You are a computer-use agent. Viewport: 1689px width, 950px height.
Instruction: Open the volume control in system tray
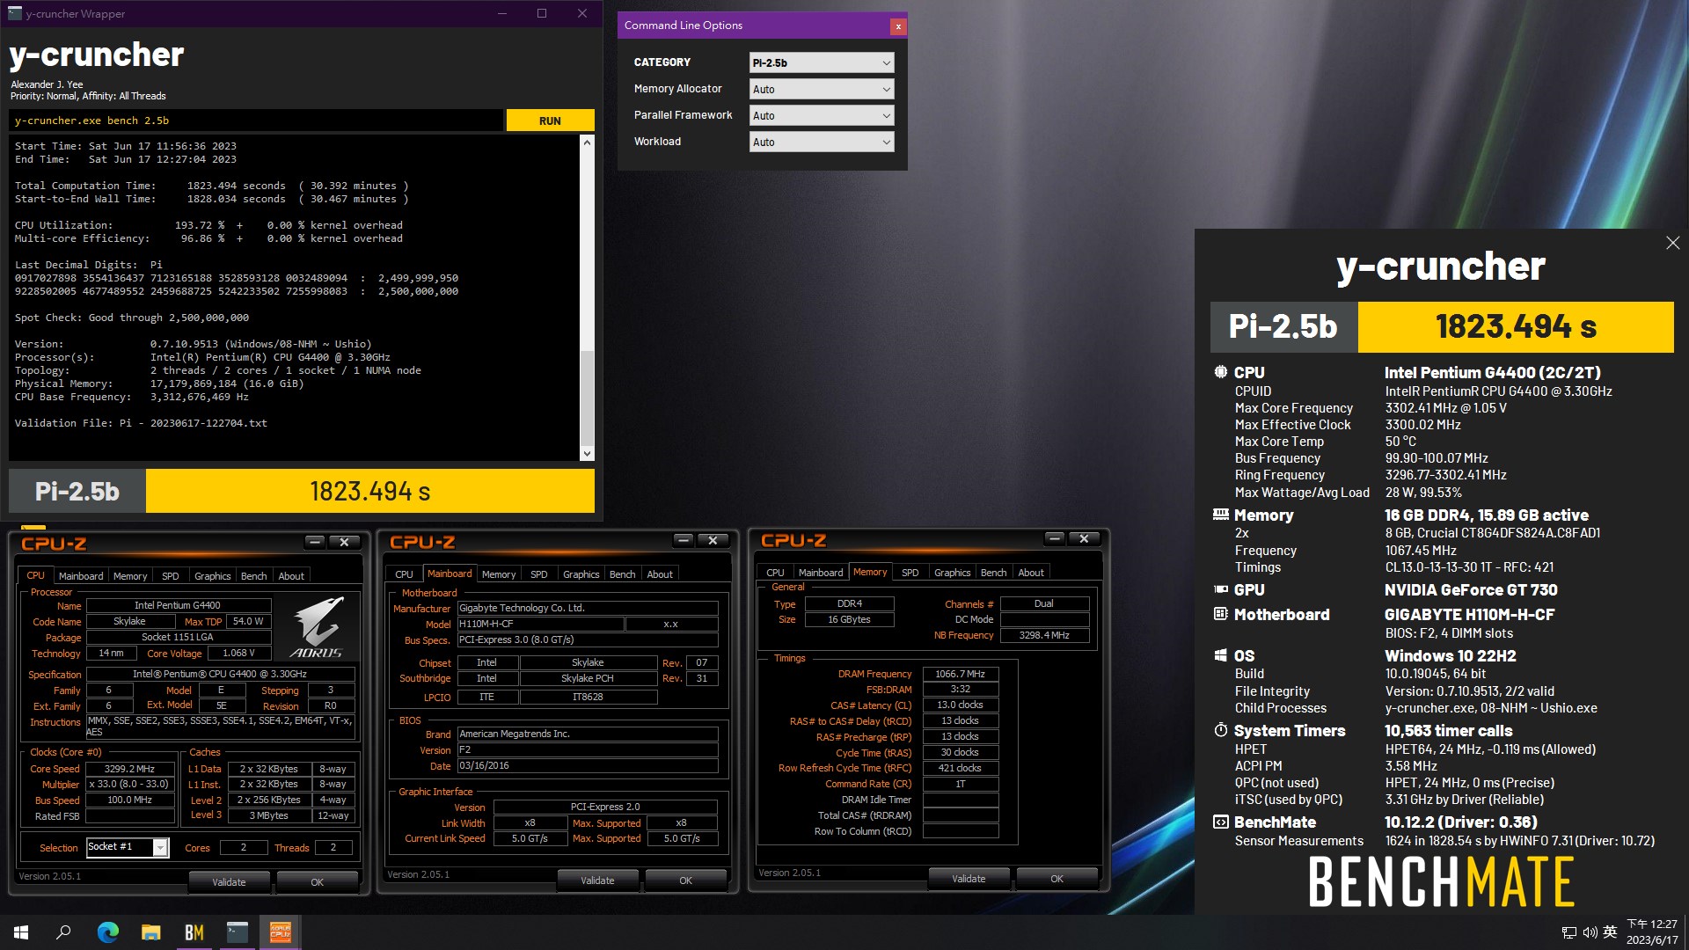[x=1590, y=932]
